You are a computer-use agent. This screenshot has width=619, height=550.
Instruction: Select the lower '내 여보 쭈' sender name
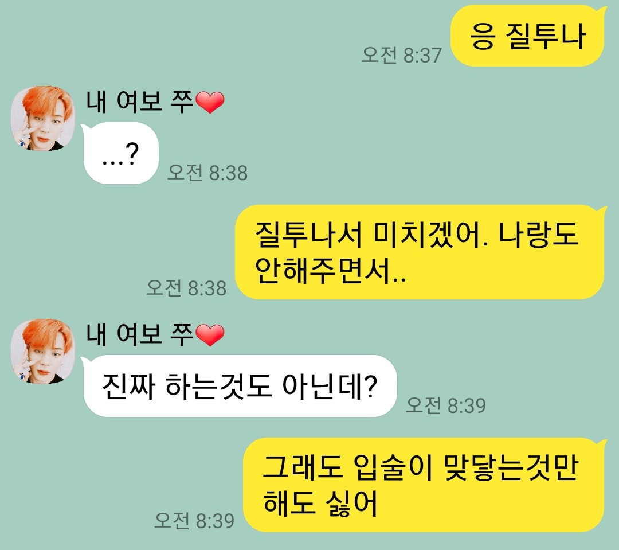coord(140,335)
